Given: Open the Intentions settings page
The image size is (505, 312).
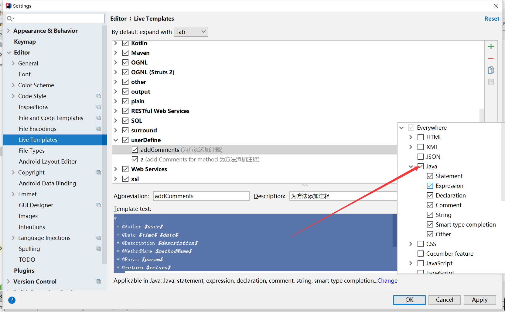Looking at the screenshot, I should [x=32, y=227].
